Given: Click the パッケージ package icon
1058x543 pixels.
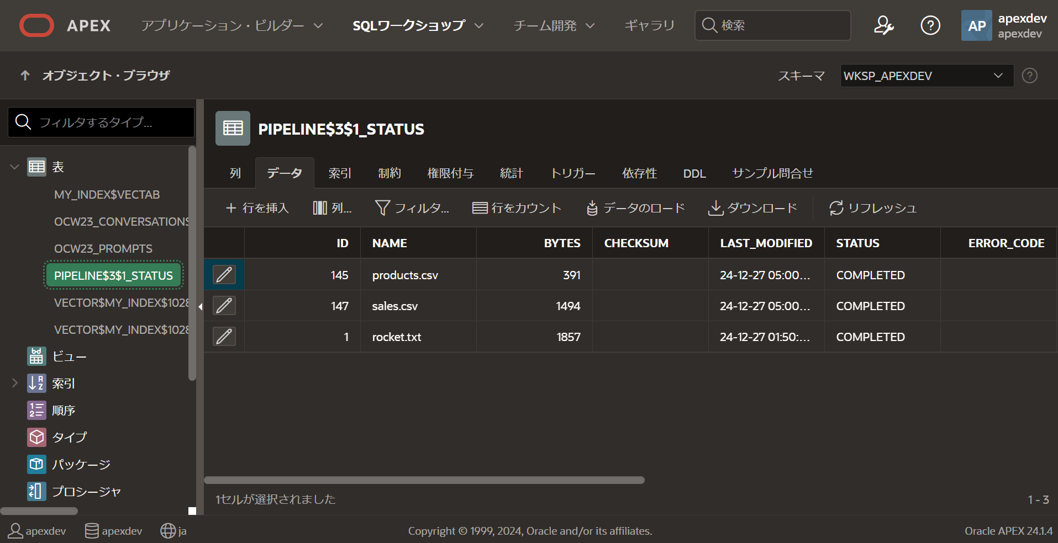Looking at the screenshot, I should coord(37,464).
